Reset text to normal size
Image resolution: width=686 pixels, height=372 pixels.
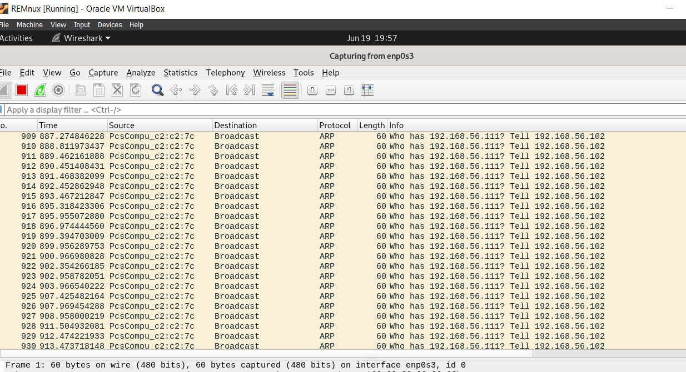(x=349, y=90)
